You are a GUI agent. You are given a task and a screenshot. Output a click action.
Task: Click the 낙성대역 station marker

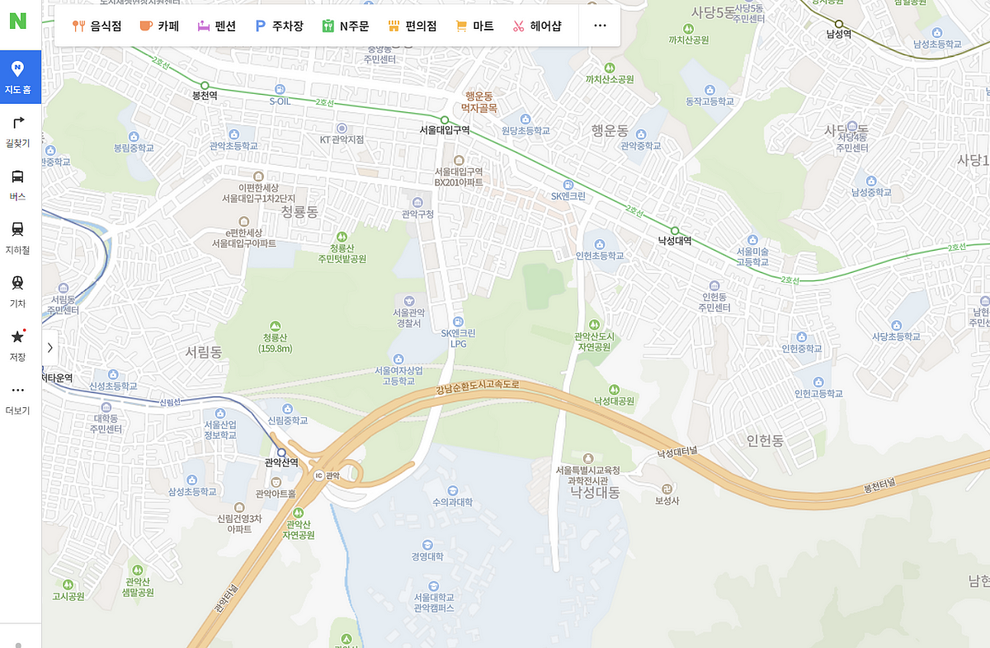coord(674,231)
